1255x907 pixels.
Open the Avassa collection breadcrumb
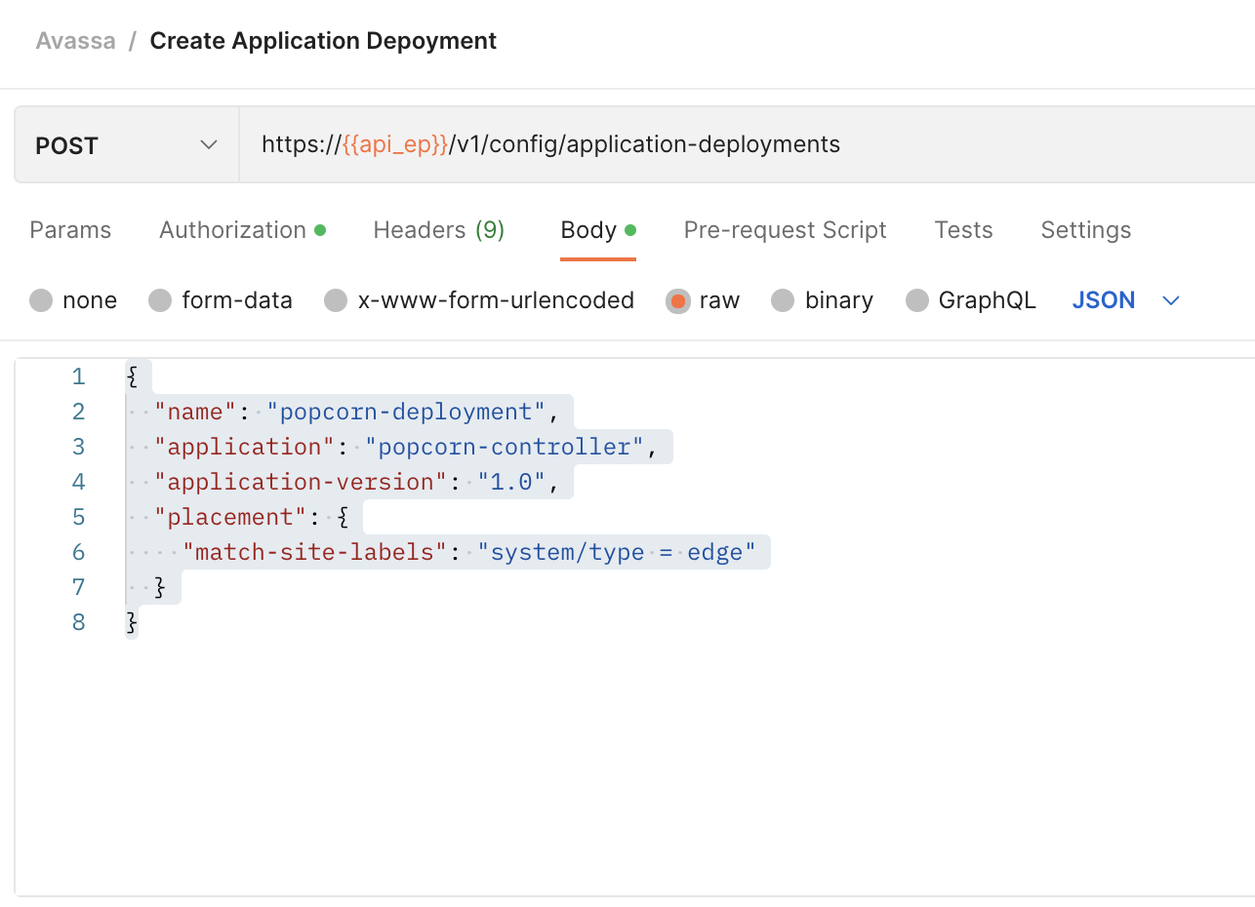[x=76, y=41]
